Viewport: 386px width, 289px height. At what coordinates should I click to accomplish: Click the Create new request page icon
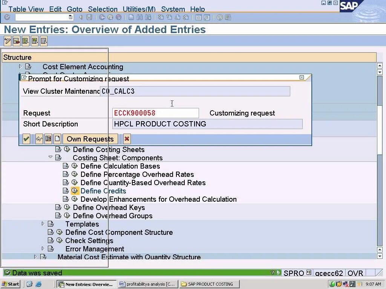tap(57, 139)
